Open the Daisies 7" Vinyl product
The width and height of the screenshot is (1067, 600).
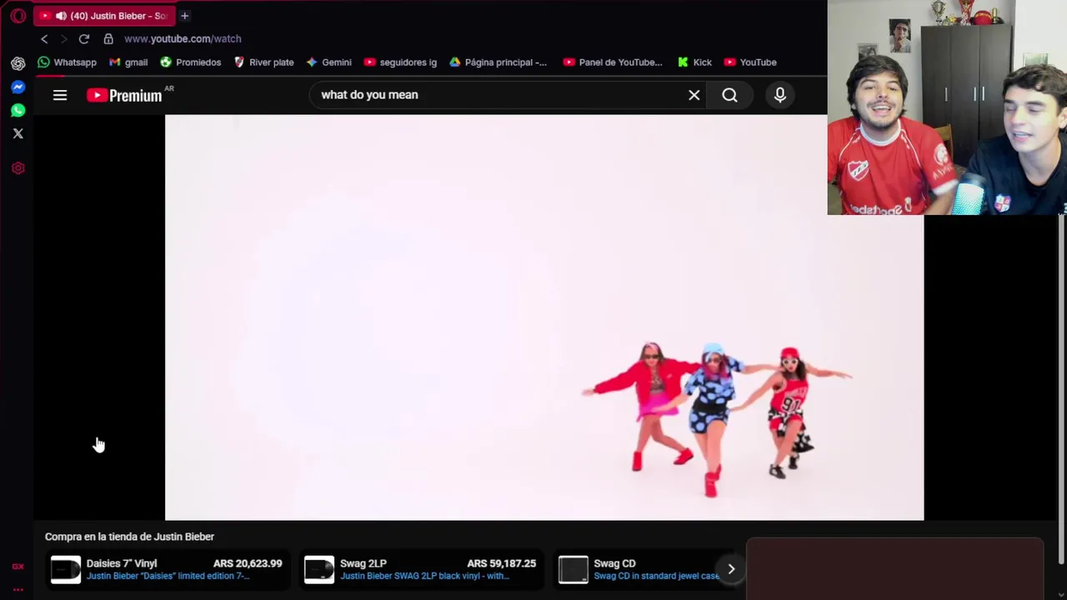[167, 569]
